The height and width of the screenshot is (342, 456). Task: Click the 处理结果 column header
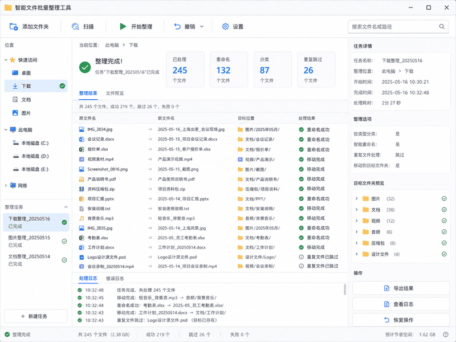[x=307, y=119]
